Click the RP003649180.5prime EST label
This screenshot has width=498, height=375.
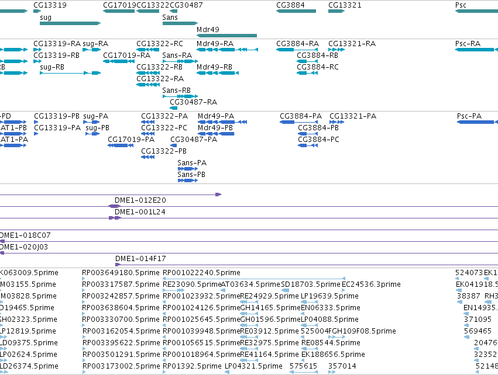(x=121, y=273)
